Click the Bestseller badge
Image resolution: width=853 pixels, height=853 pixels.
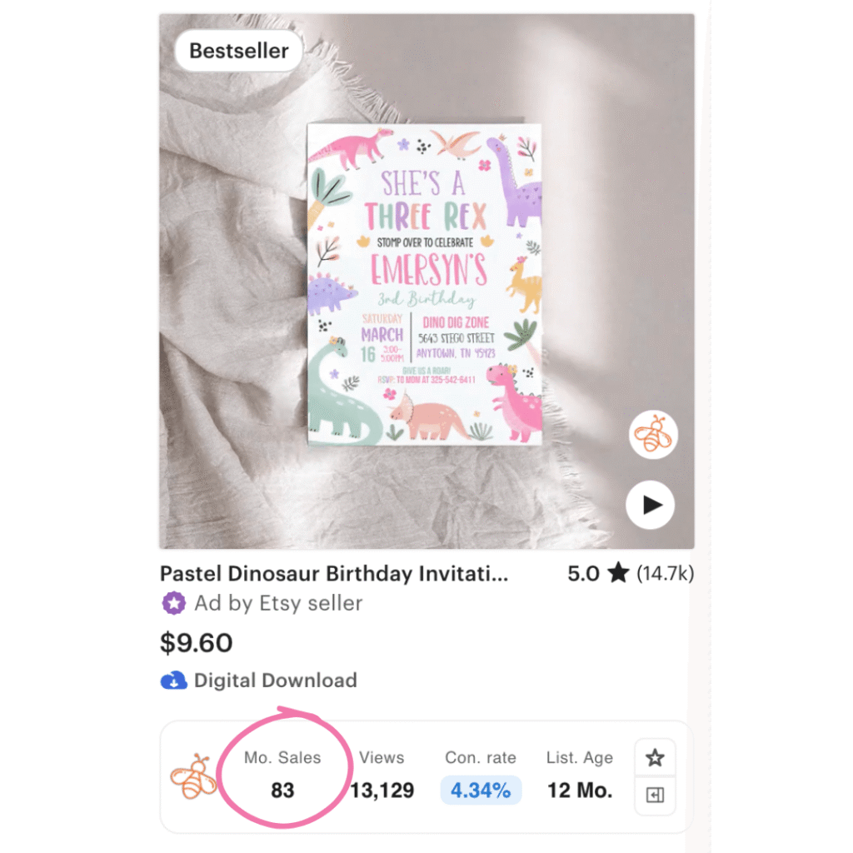coord(238,51)
